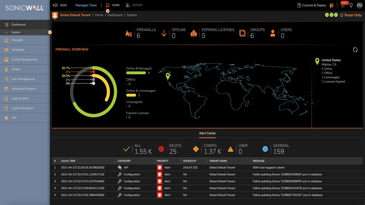This screenshot has width=365, height=205.
Task: Click the Expiring Licenses icon
Action: point(194,34)
